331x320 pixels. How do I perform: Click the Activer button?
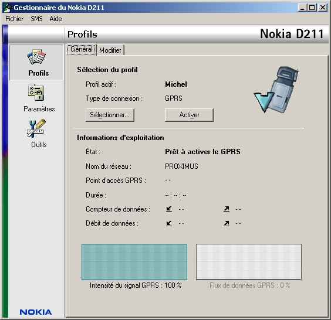[x=189, y=115]
